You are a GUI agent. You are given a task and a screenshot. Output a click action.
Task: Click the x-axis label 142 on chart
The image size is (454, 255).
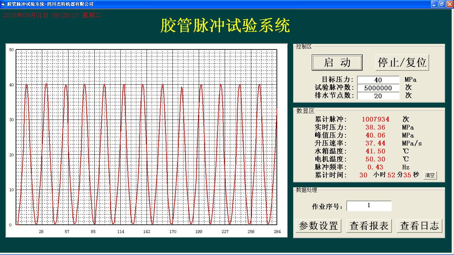147,232
